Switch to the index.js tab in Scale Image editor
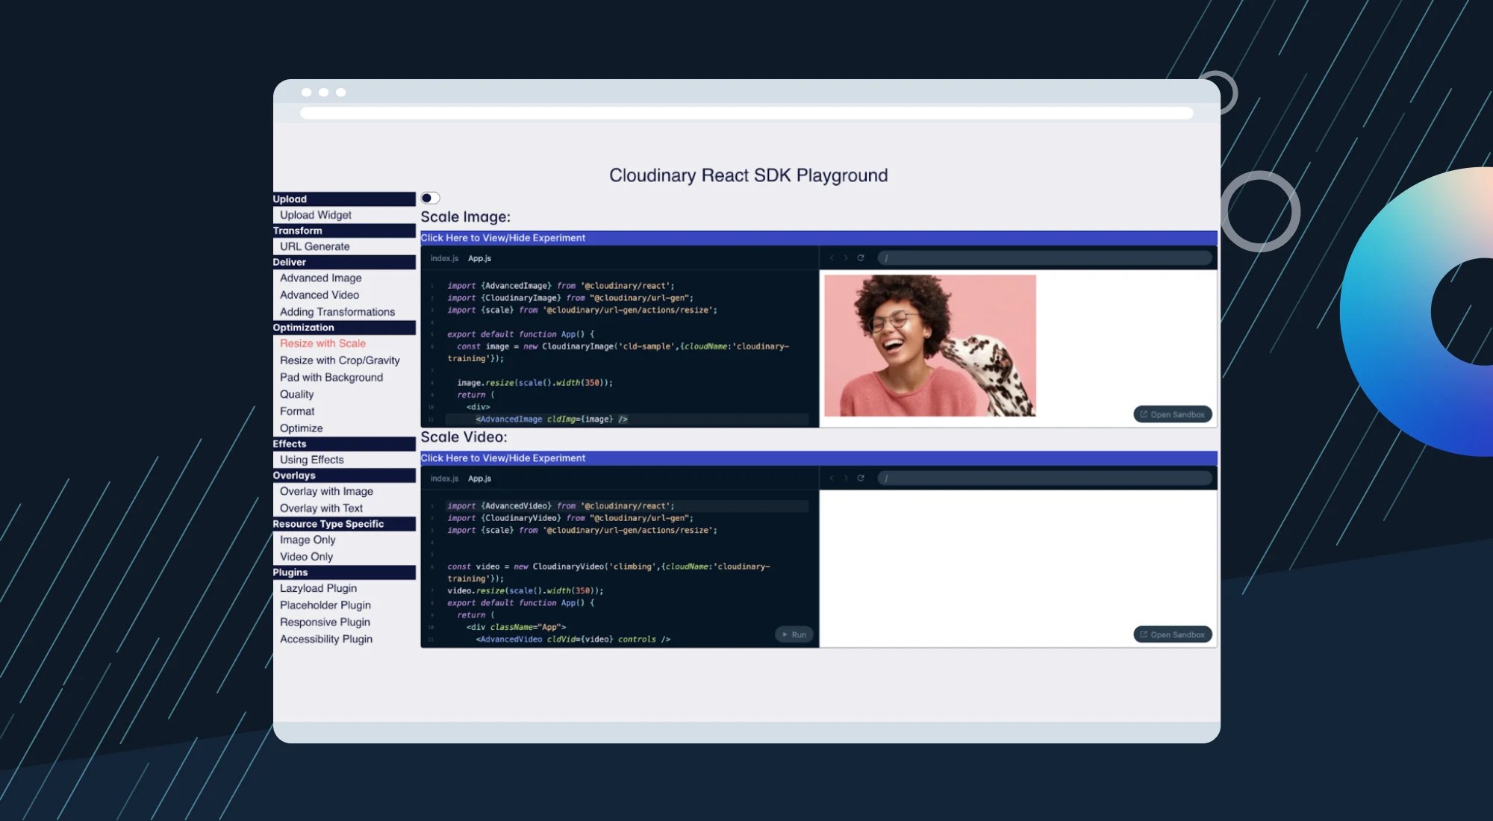The height and width of the screenshot is (821, 1493). (x=443, y=257)
